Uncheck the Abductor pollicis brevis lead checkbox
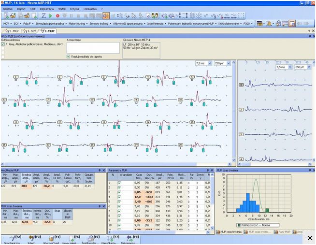This screenshot has width=316, height=245. [x=3, y=44]
